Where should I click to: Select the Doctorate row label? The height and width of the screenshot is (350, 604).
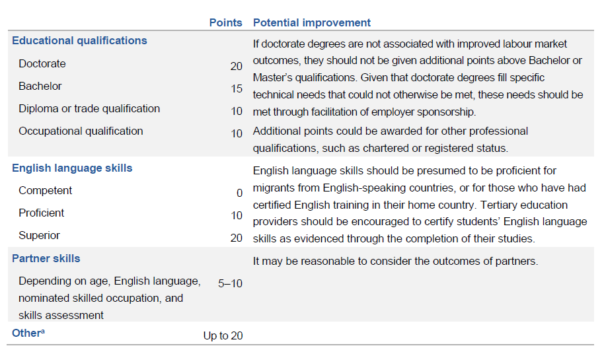pos(42,64)
